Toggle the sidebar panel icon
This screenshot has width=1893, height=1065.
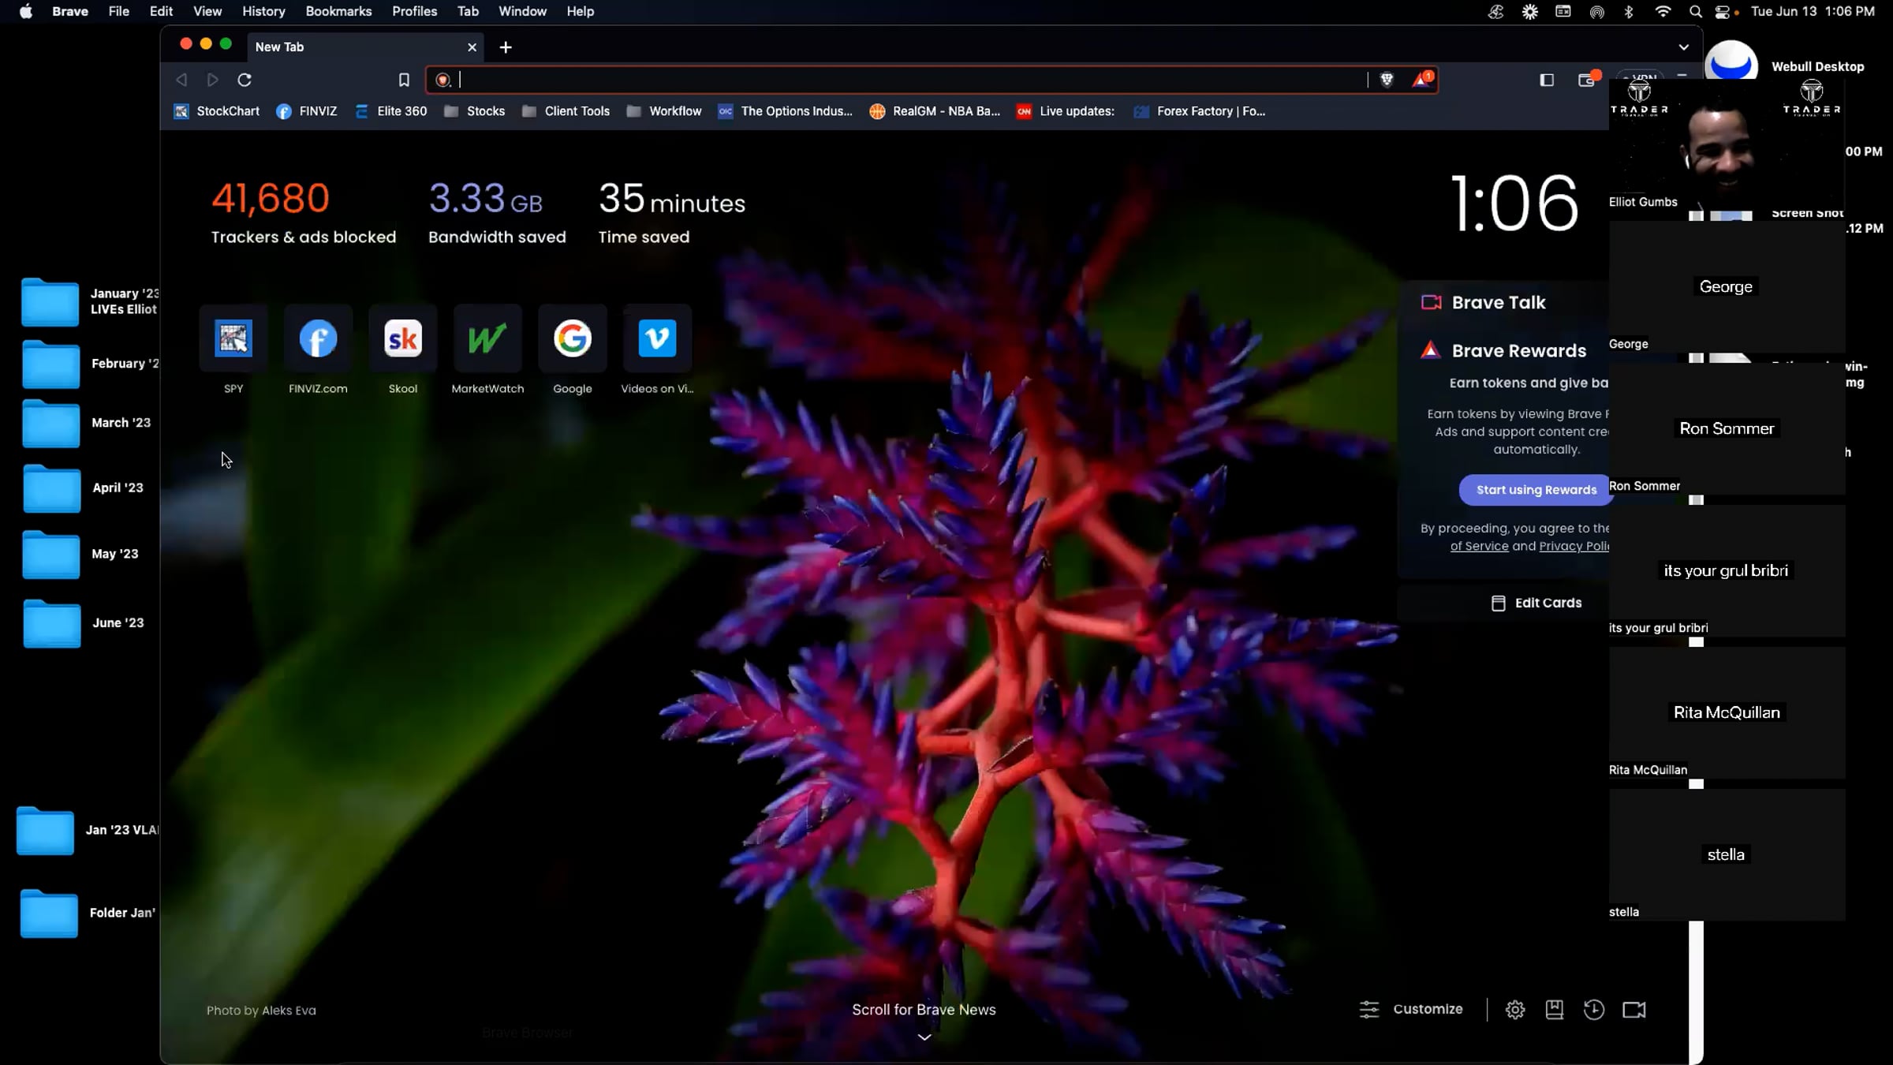(1546, 80)
